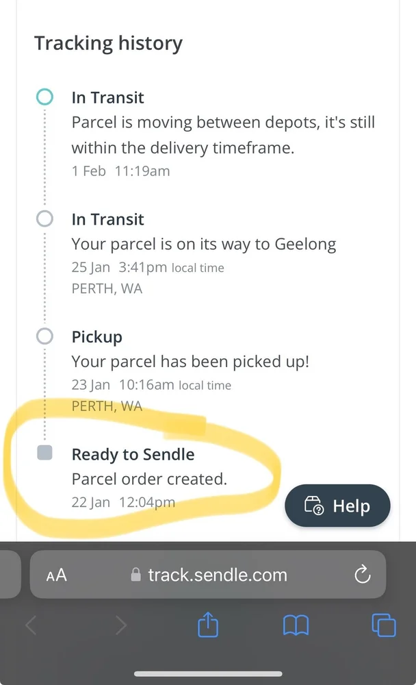Tap the home indicator bar at bottom

click(x=208, y=673)
